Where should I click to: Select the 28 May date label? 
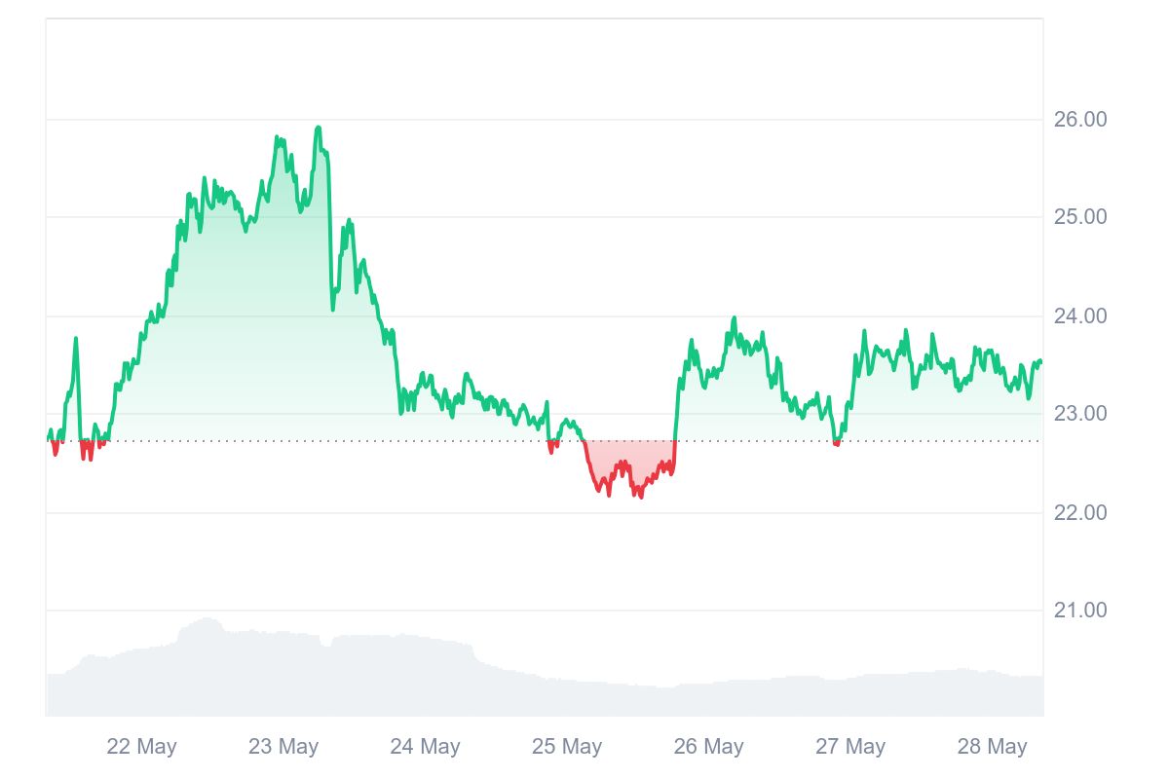[x=992, y=747]
